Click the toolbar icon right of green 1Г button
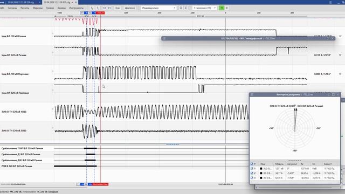 227,8
